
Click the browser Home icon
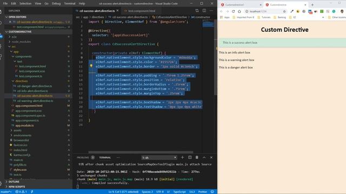(239, 11)
